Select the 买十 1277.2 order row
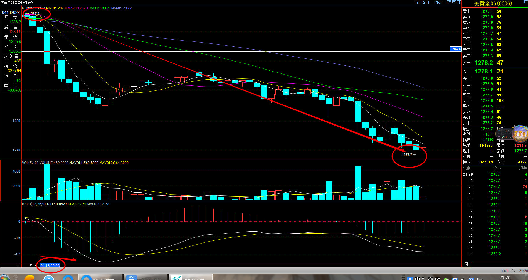The width and height of the screenshot is (528, 280). [x=495, y=123]
